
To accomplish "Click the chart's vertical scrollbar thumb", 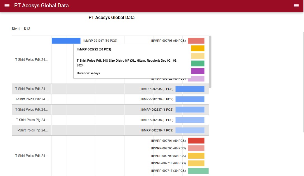I will click(x=210, y=62).
